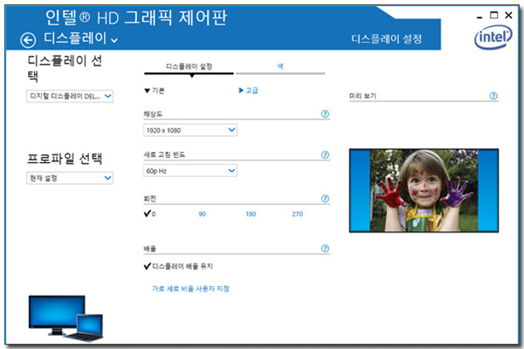Open help for 미리 보기 (preview)
The width and height of the screenshot is (524, 349).
[493, 96]
